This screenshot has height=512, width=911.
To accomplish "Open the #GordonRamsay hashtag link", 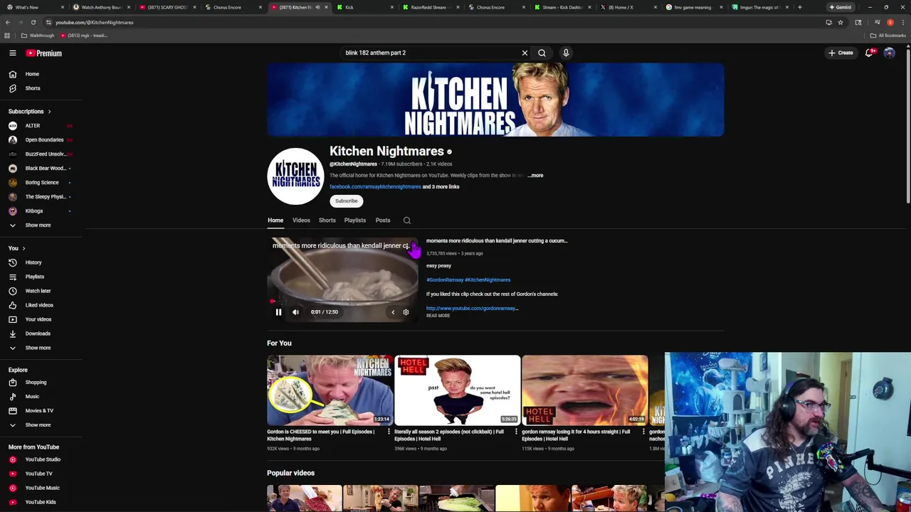I will (x=445, y=280).
